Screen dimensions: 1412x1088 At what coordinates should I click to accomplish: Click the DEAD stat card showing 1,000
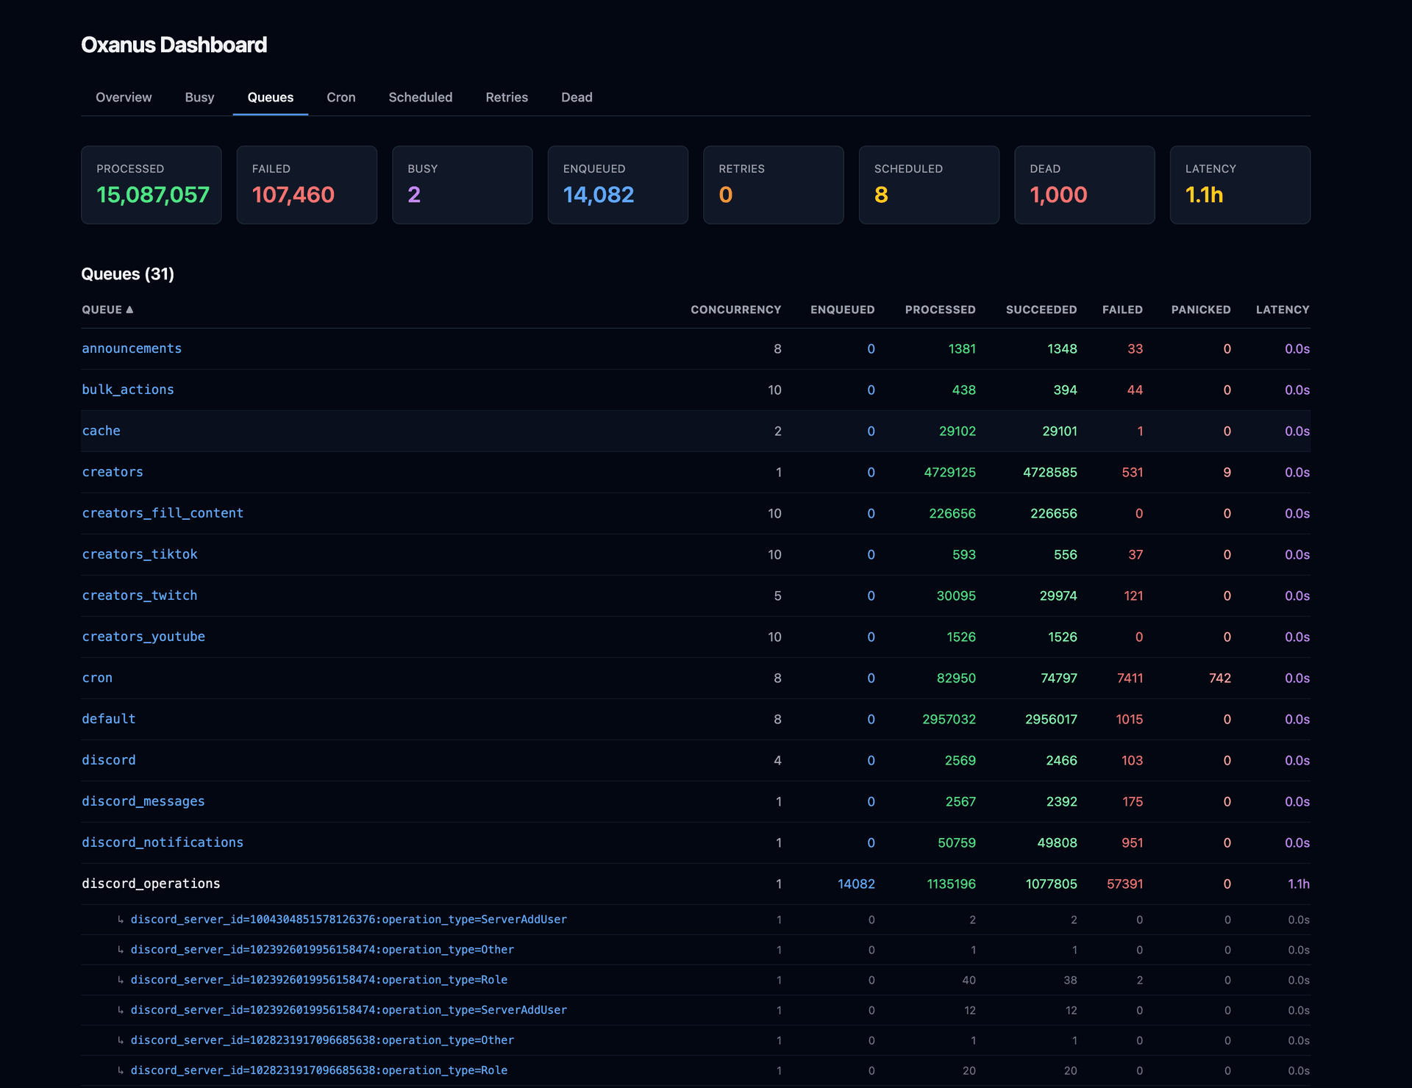[1084, 185]
